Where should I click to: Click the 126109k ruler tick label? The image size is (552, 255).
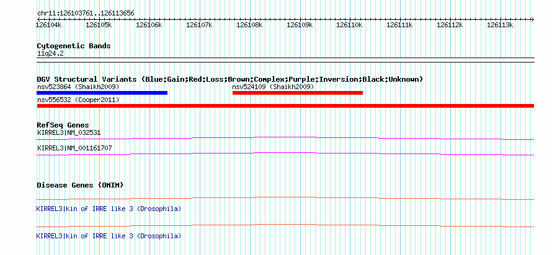pyautogui.click(x=300, y=25)
